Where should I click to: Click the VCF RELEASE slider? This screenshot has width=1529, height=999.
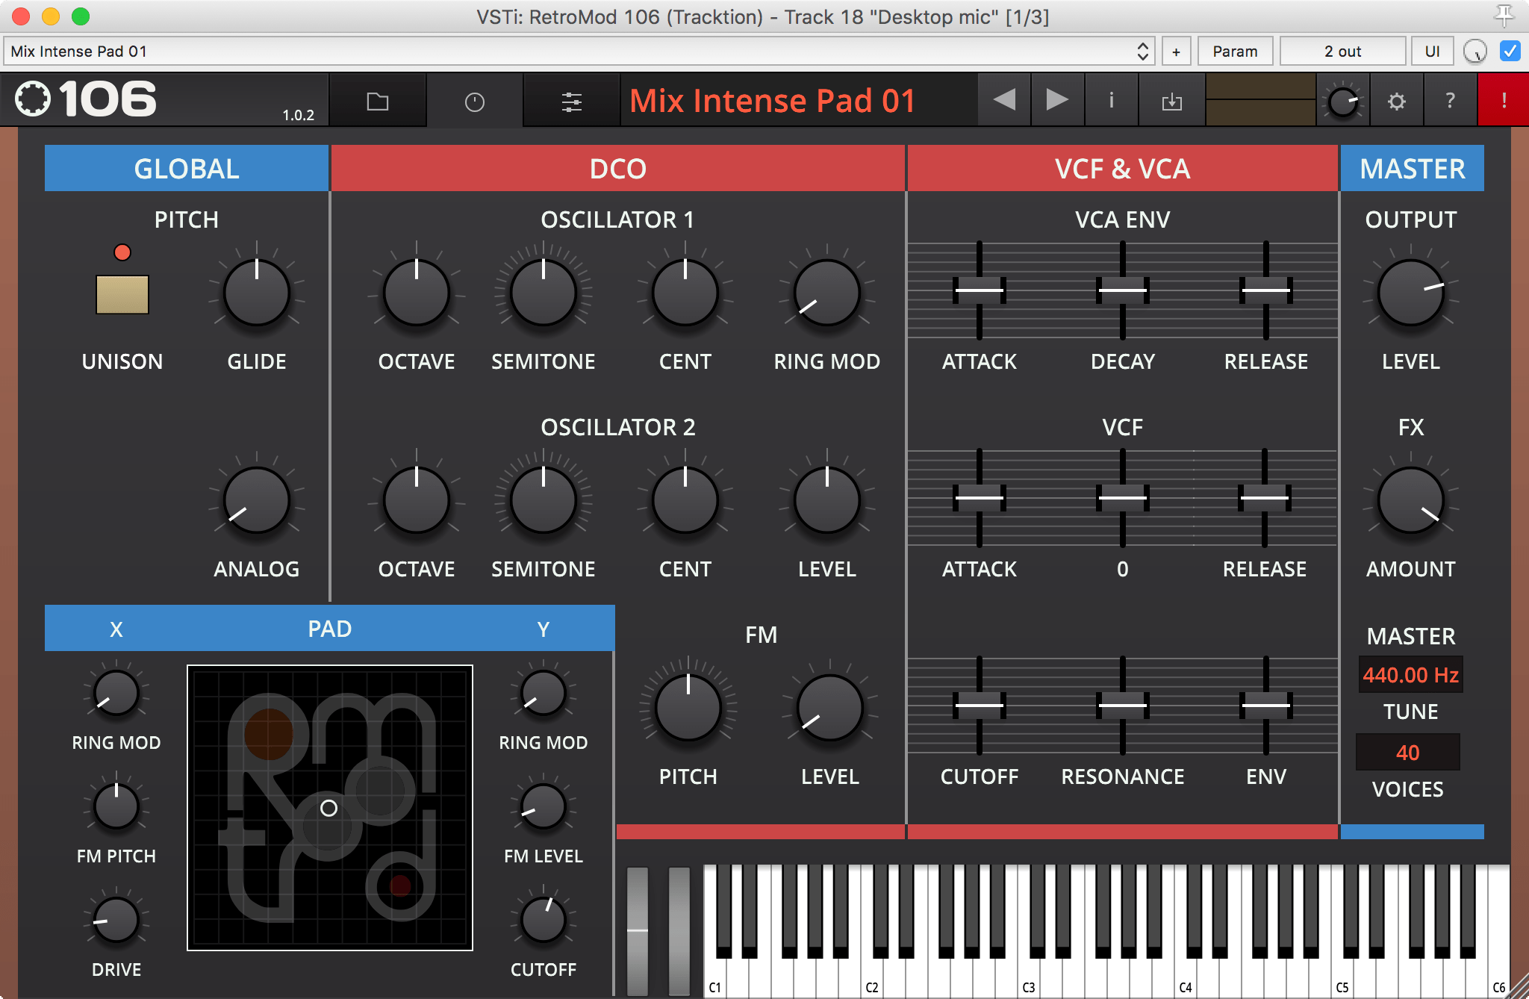pyautogui.click(x=1265, y=497)
